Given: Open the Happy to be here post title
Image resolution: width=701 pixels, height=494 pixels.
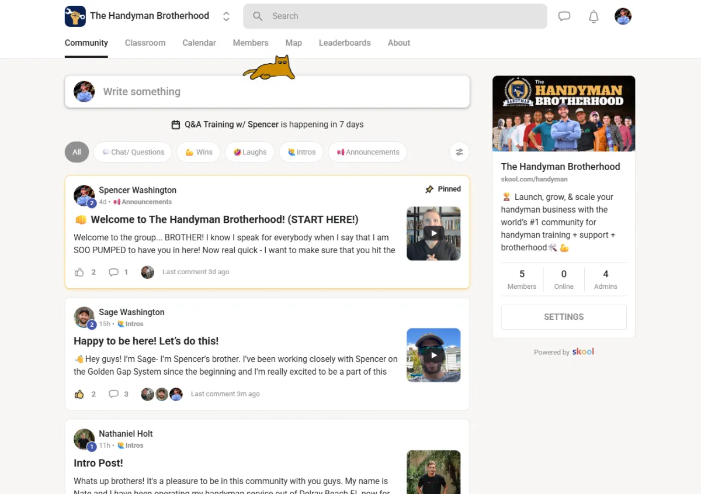Looking at the screenshot, I should point(146,341).
